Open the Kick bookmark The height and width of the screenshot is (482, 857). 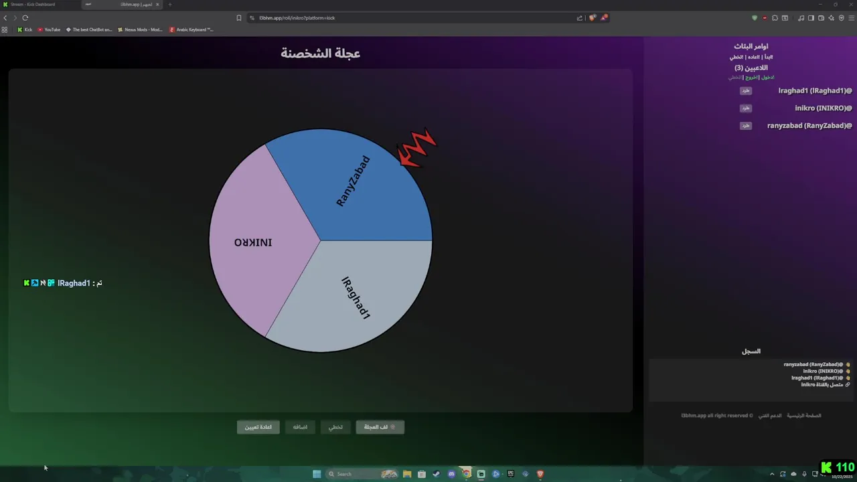pyautogui.click(x=25, y=29)
